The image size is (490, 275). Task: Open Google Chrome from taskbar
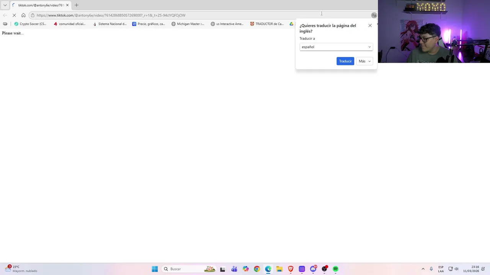[x=257, y=269]
